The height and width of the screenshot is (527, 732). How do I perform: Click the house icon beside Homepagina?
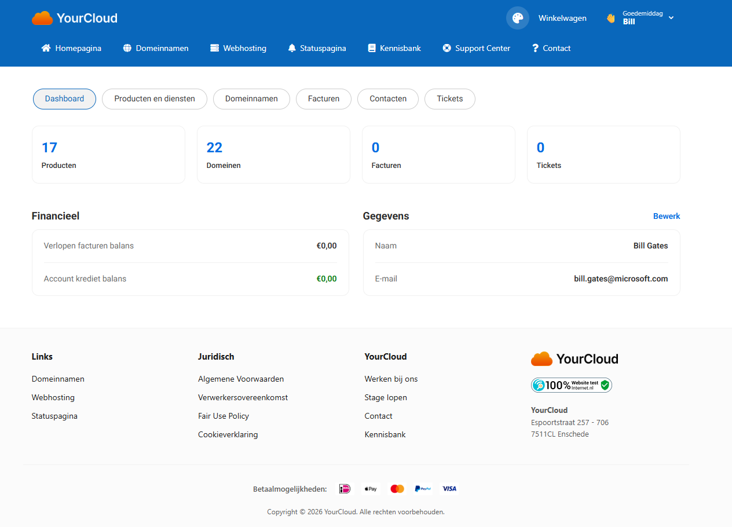pos(46,48)
